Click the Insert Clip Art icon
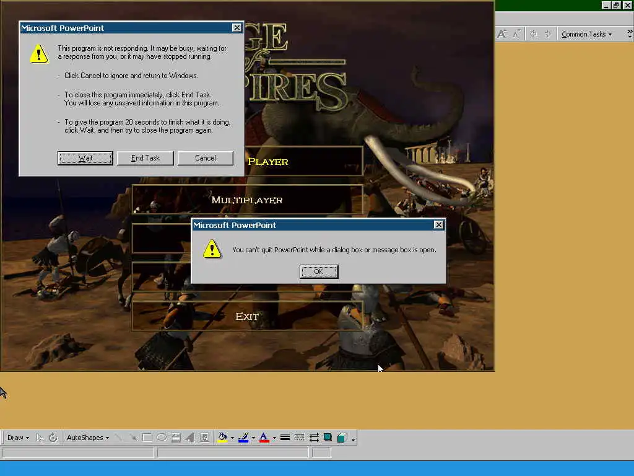634x476 pixels. point(204,438)
